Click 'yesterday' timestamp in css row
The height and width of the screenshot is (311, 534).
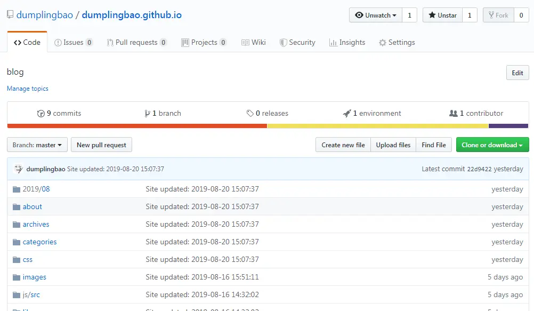click(x=507, y=259)
